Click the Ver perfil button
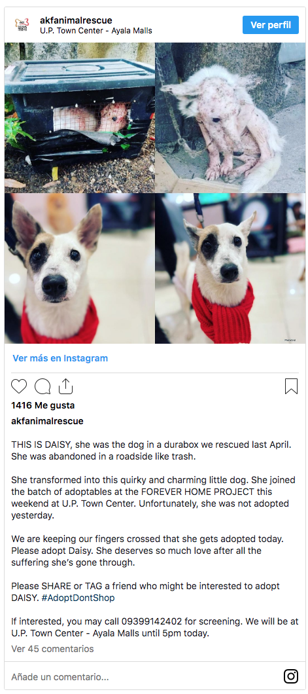 tap(271, 25)
